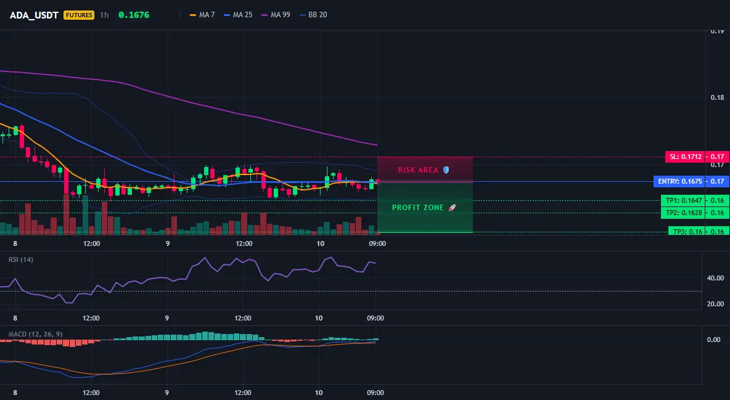The height and width of the screenshot is (400, 730).
Task: Select the TP1: 0.1647 target label
Action: (x=683, y=201)
